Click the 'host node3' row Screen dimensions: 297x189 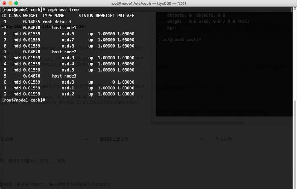tap(64, 76)
